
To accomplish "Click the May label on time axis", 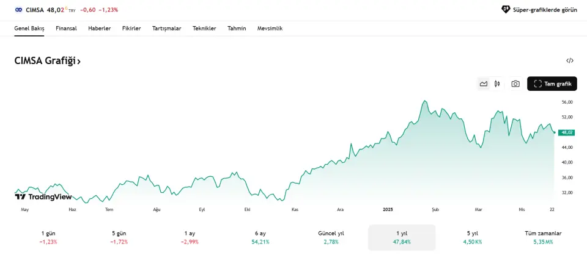I will click(x=24, y=209).
